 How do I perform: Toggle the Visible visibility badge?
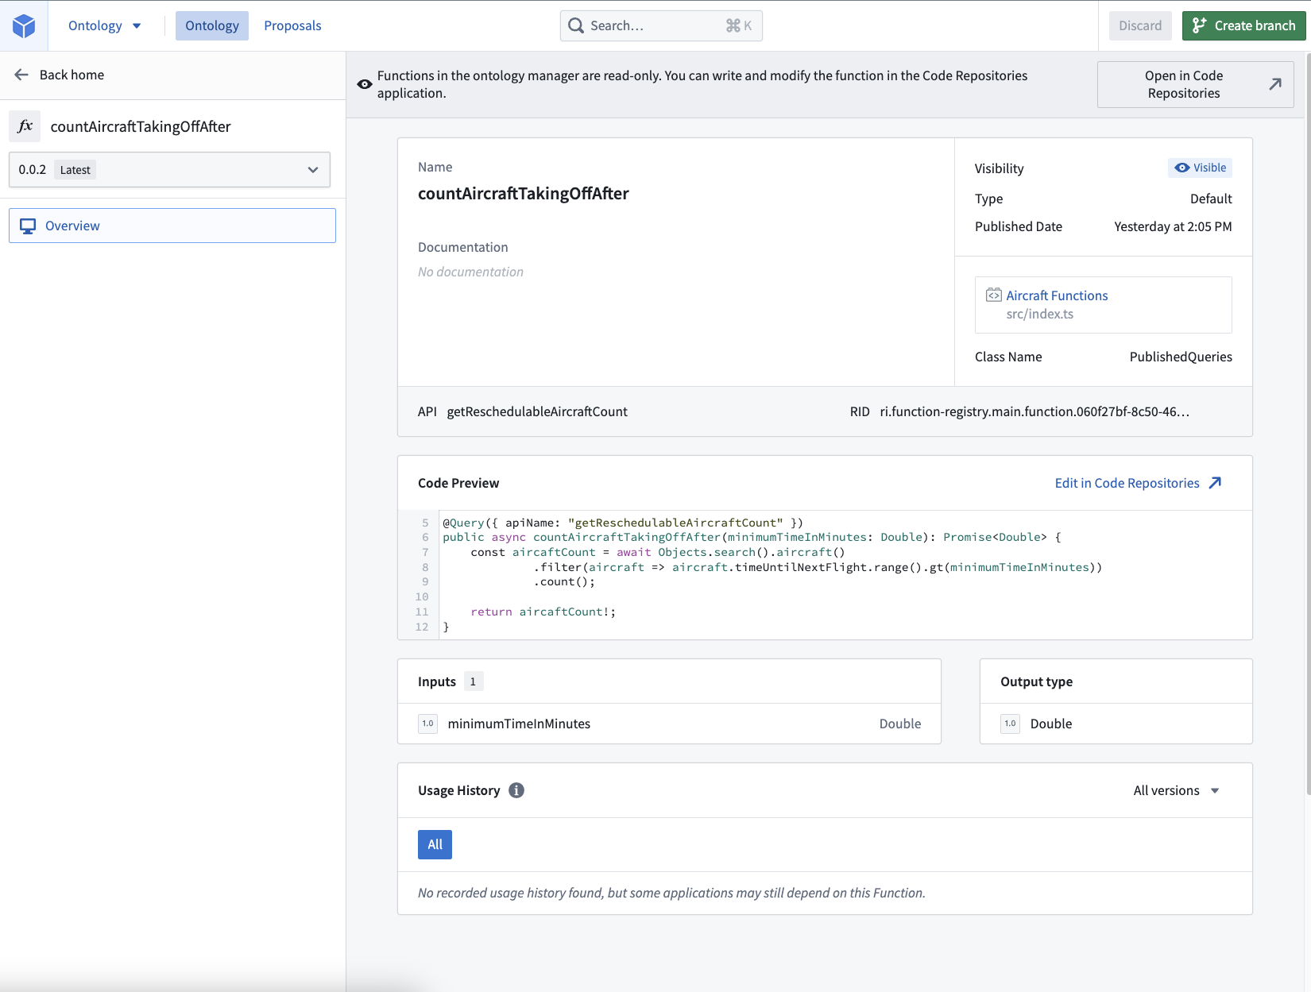tap(1200, 168)
